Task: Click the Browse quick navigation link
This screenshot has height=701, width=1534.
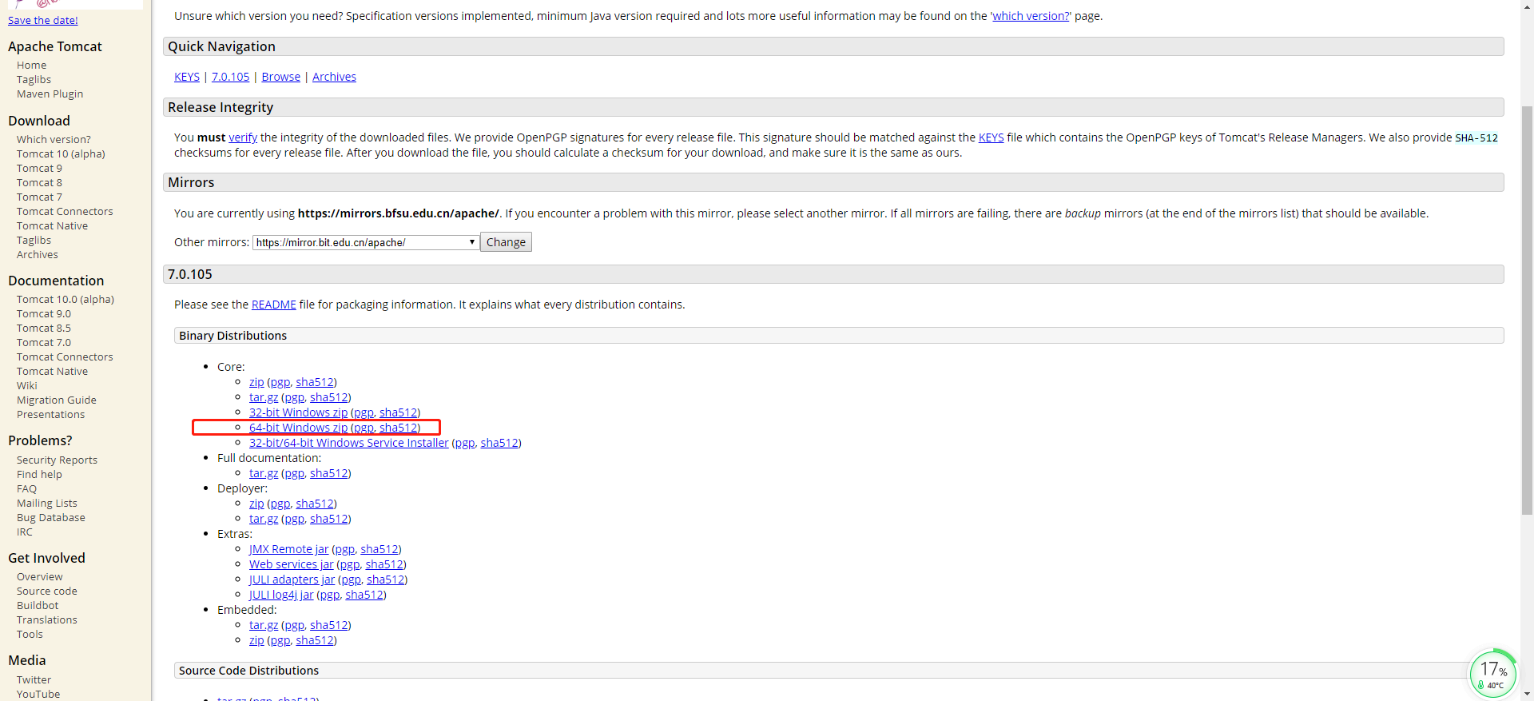Action: click(281, 77)
